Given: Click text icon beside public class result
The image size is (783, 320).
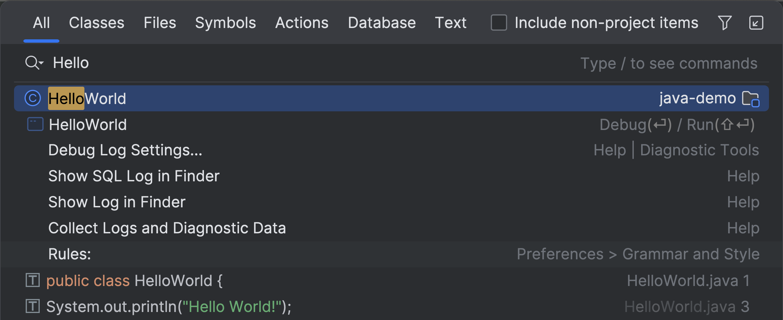Looking at the screenshot, I should (33, 280).
